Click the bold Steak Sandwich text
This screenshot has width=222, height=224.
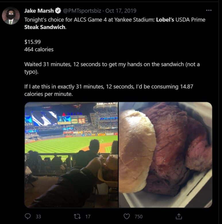coord(45,27)
